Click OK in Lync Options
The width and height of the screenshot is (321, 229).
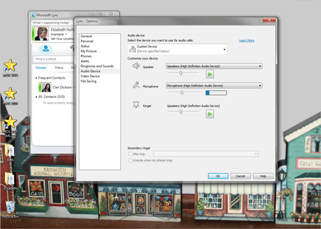point(218,176)
